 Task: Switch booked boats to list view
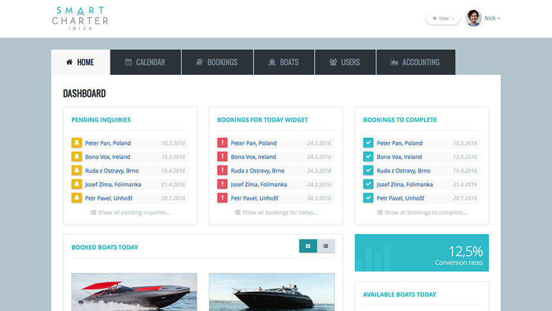[x=326, y=246]
